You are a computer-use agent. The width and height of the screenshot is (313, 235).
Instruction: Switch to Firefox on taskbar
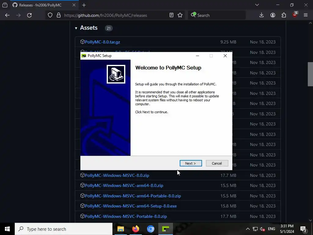(136, 229)
